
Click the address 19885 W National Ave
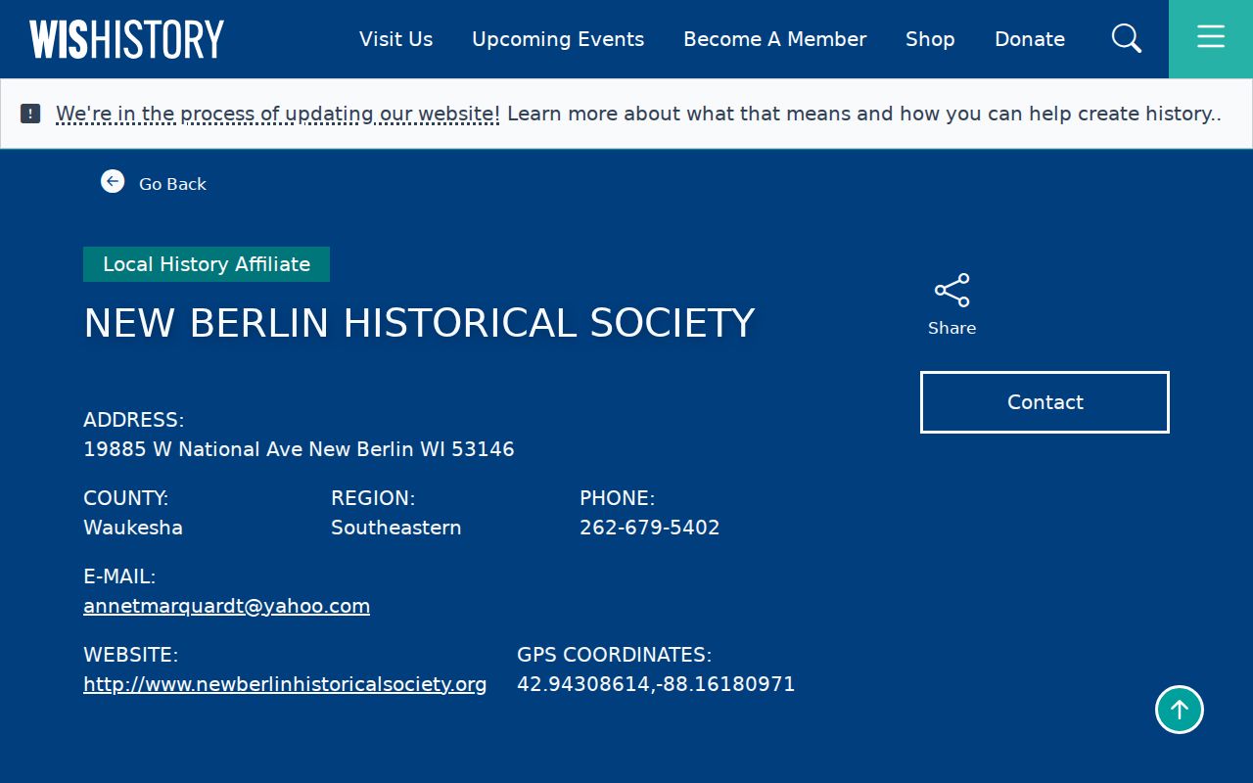pyautogui.click(x=299, y=449)
